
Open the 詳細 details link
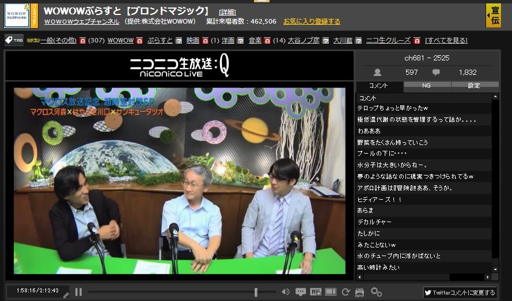[x=227, y=13]
